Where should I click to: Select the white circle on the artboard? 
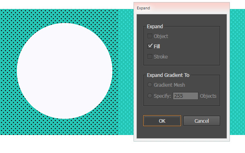[x=65, y=71]
